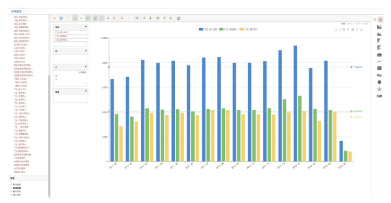Switch to table view mode icon
Viewport: 391px width, 203px height.
tap(375, 20)
